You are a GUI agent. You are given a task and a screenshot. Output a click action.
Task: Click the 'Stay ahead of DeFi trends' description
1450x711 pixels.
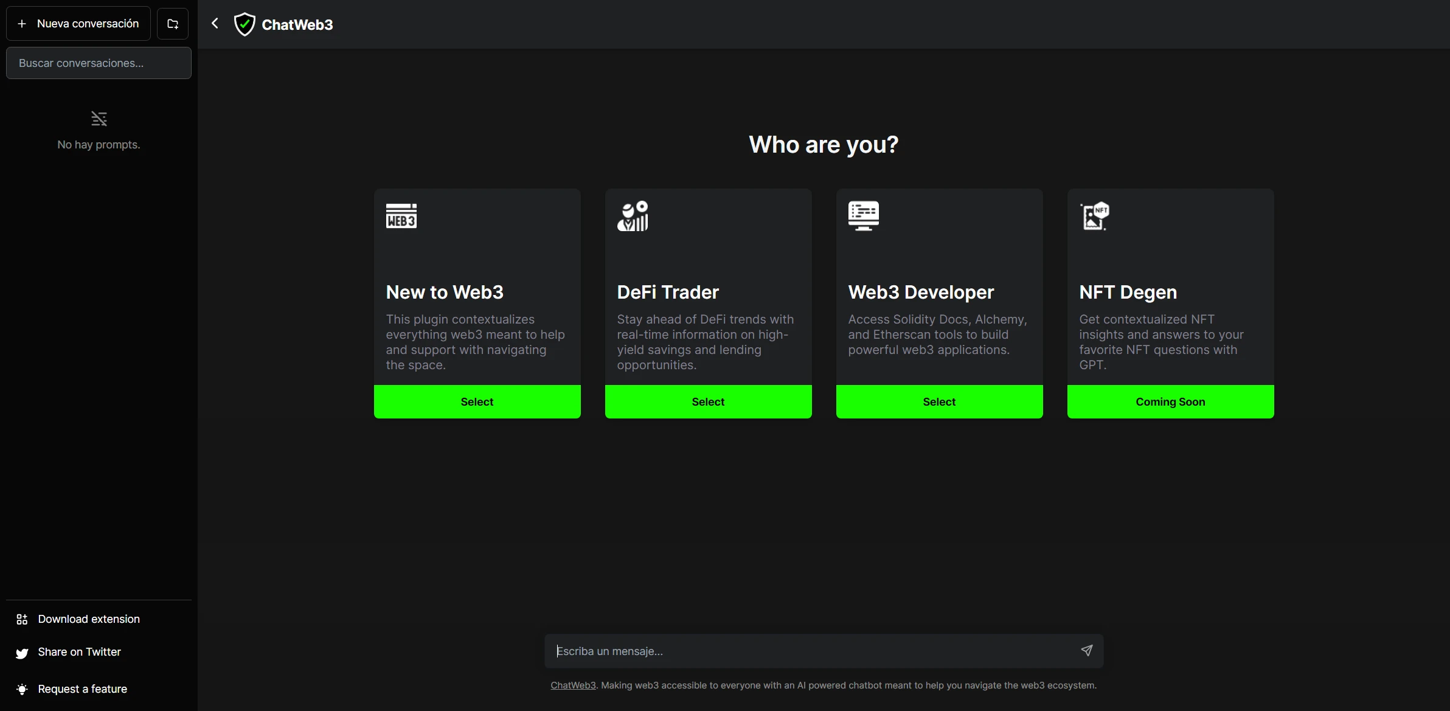706,342
